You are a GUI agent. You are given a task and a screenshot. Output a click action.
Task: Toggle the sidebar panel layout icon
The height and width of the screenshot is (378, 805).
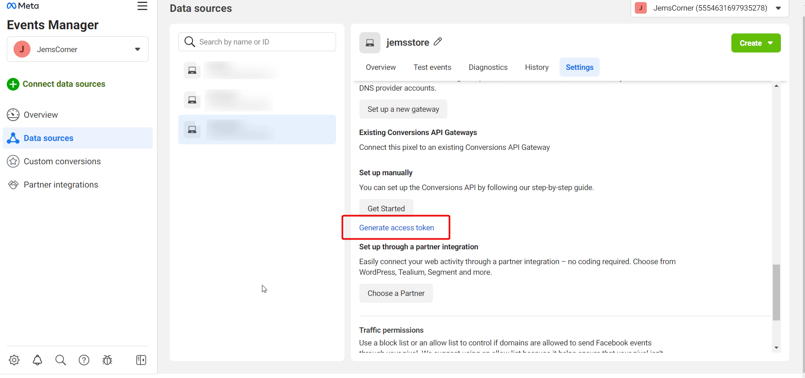click(x=141, y=360)
